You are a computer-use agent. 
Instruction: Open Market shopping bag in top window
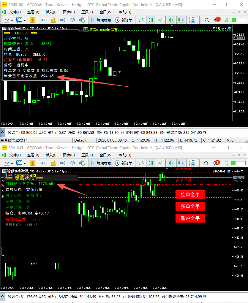(53, 20)
